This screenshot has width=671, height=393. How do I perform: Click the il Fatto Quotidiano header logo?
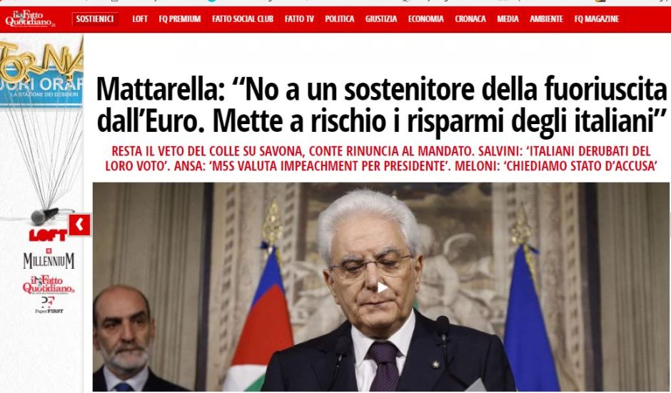(x=31, y=19)
